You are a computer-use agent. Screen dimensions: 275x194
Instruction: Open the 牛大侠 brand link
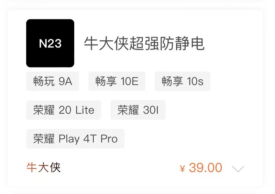click(44, 168)
